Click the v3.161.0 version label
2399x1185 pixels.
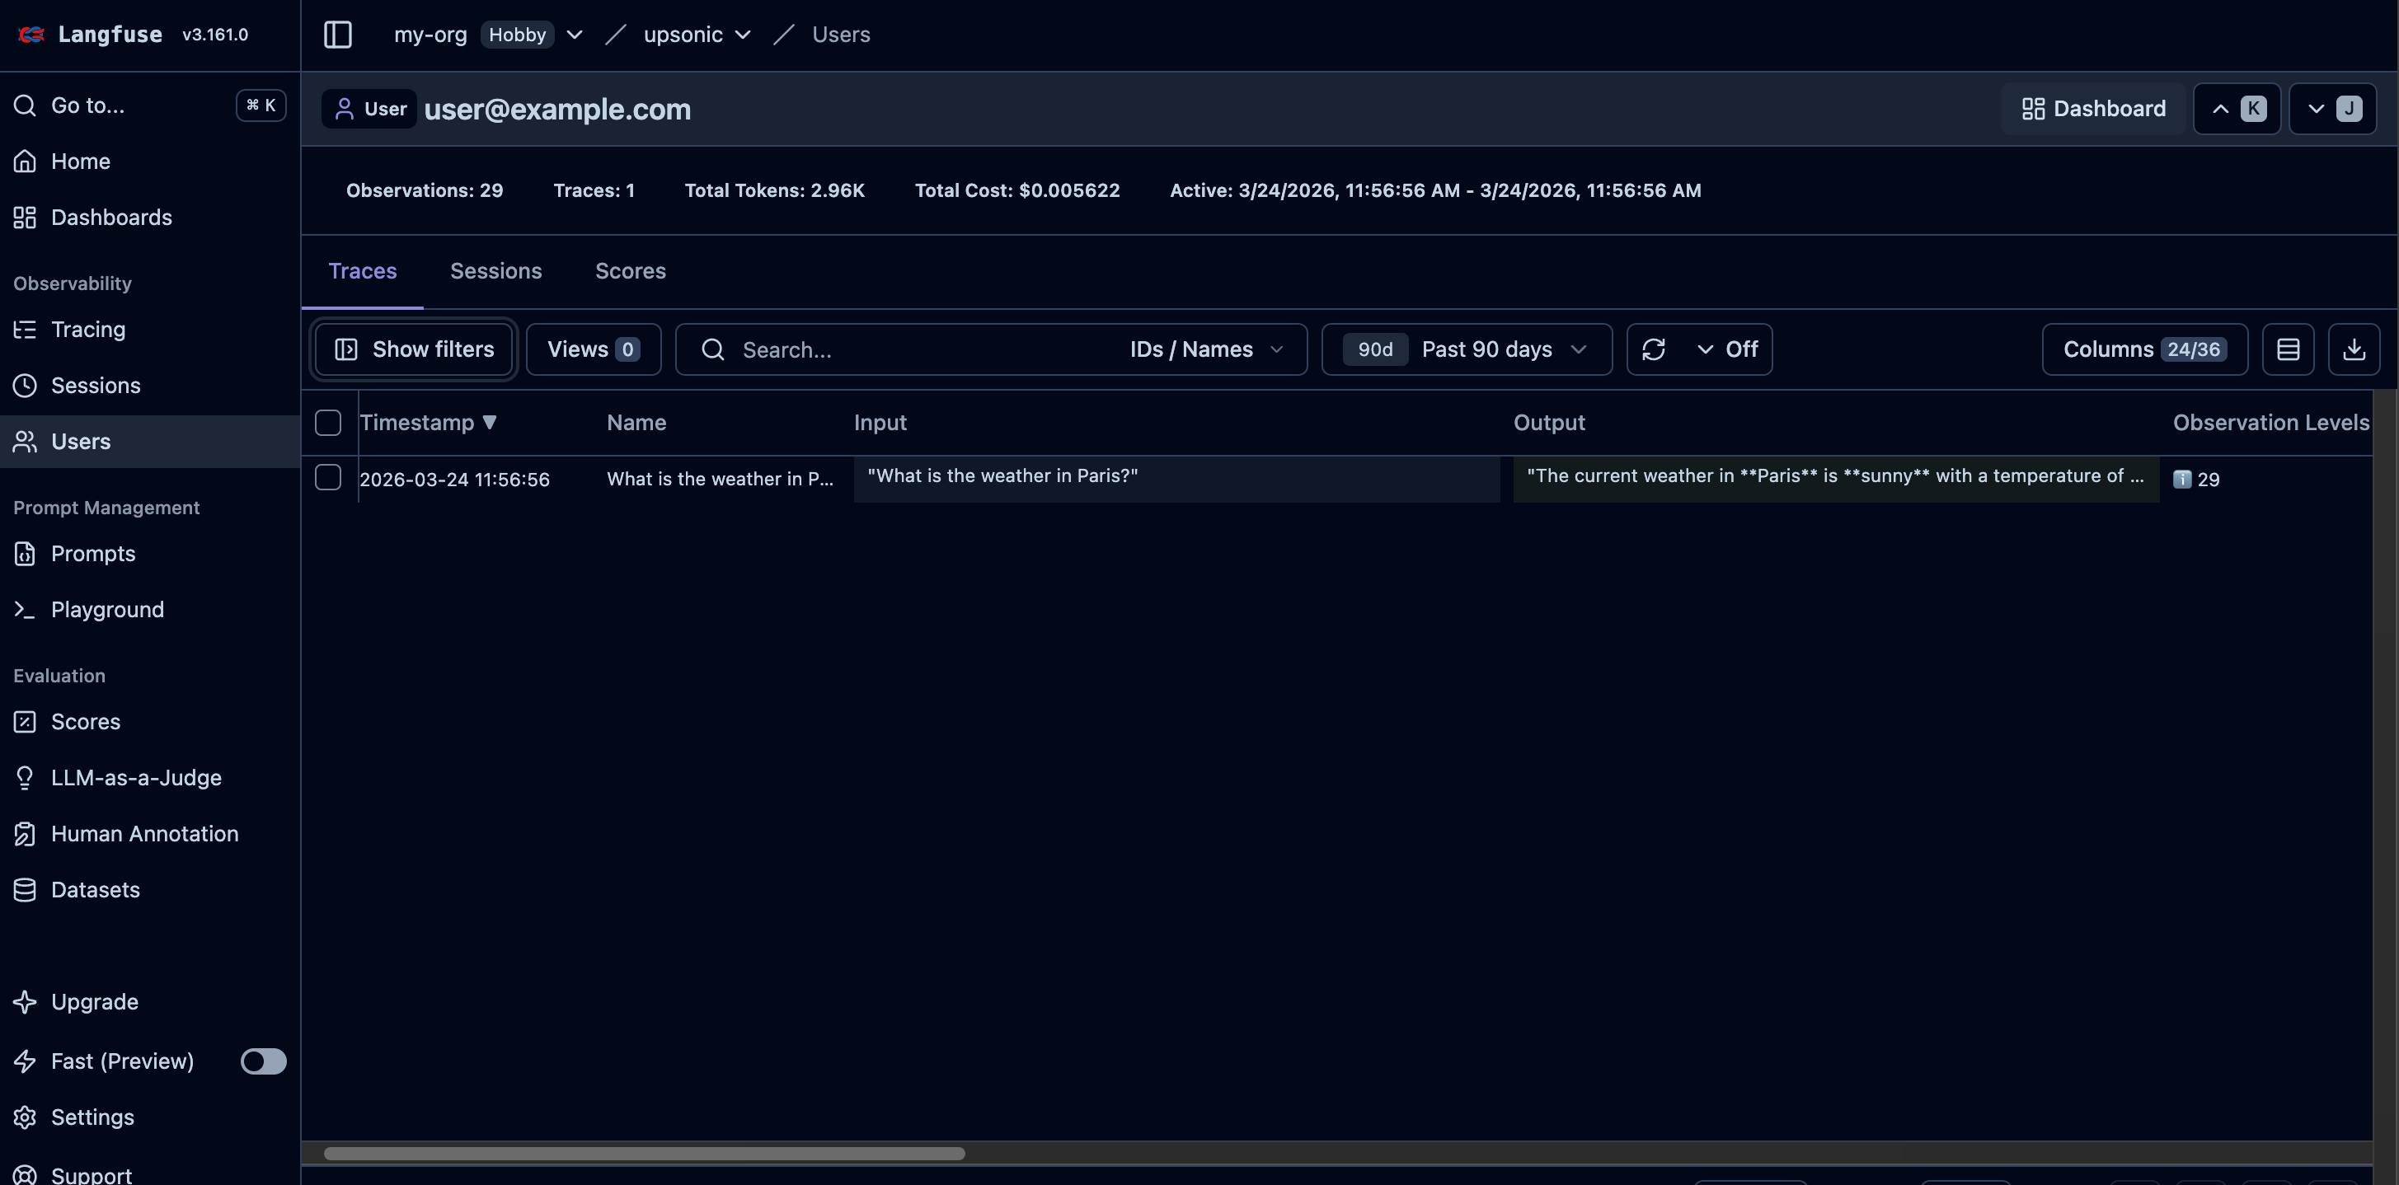pos(215,35)
